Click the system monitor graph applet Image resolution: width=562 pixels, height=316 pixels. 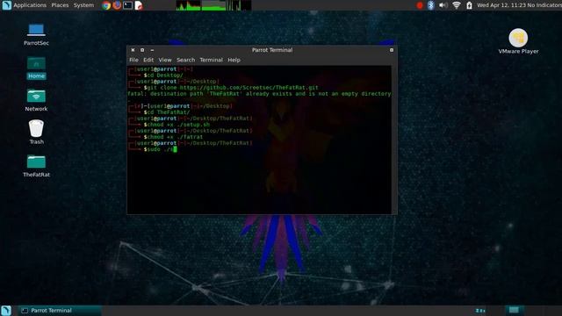pyautogui.click(x=213, y=5)
